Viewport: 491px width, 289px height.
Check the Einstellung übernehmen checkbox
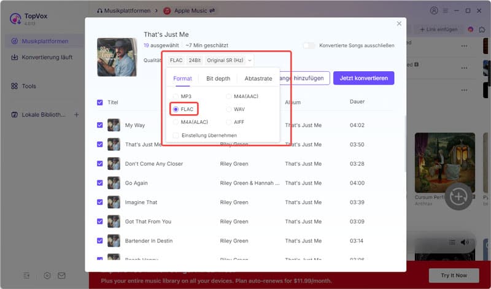click(176, 135)
